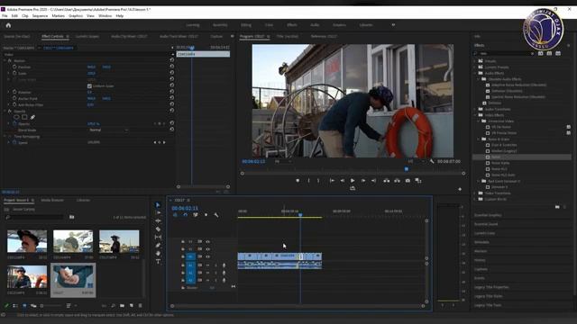Open the Essential Graphics panel
The image size is (577, 324).
[488, 215]
